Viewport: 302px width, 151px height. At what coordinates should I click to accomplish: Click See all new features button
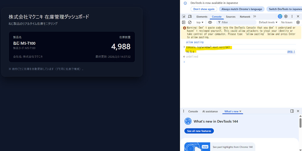point(199,131)
